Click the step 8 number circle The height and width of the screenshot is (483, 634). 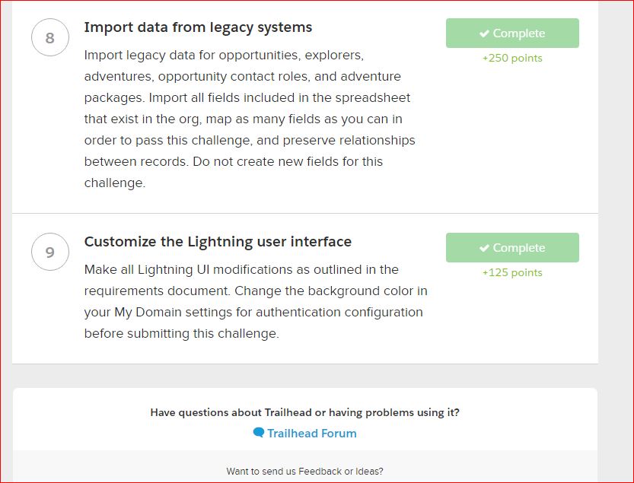[50, 38]
